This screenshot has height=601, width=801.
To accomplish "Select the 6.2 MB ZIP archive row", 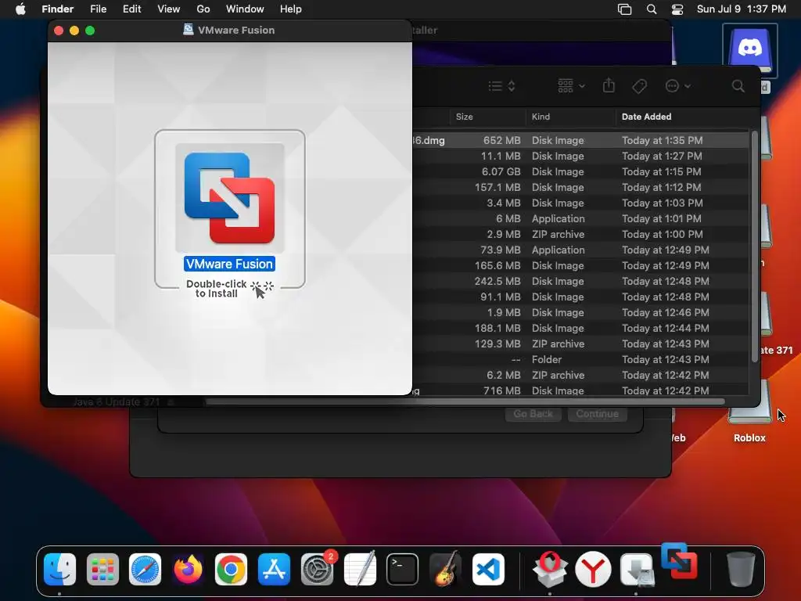I will pyautogui.click(x=581, y=375).
